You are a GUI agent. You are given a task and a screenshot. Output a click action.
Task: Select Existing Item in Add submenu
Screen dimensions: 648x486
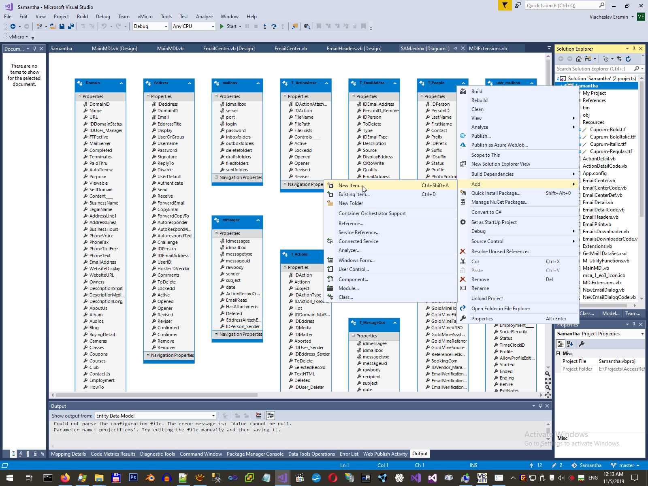tap(391, 194)
